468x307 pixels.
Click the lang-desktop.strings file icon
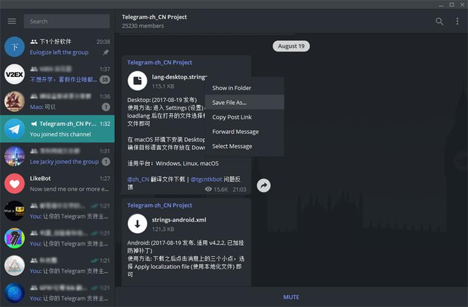(x=137, y=80)
